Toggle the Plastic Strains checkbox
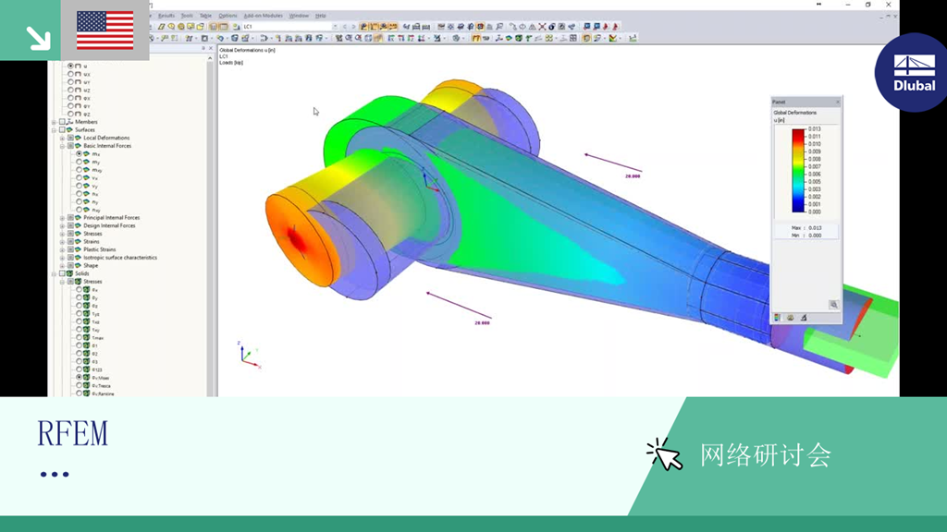 [x=70, y=249]
